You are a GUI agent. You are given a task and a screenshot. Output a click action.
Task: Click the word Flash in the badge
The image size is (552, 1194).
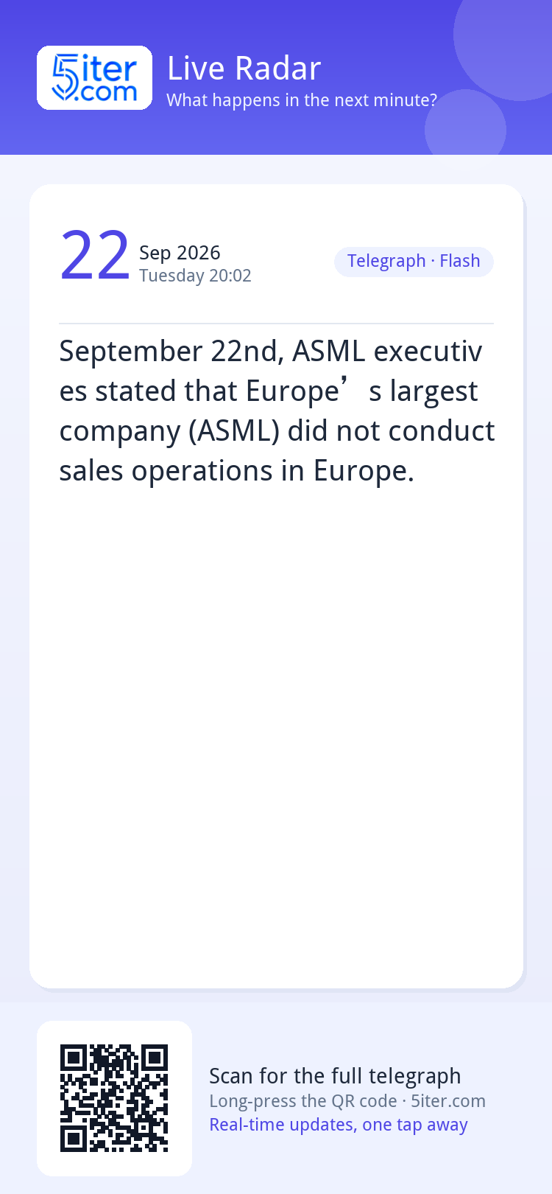[460, 261]
